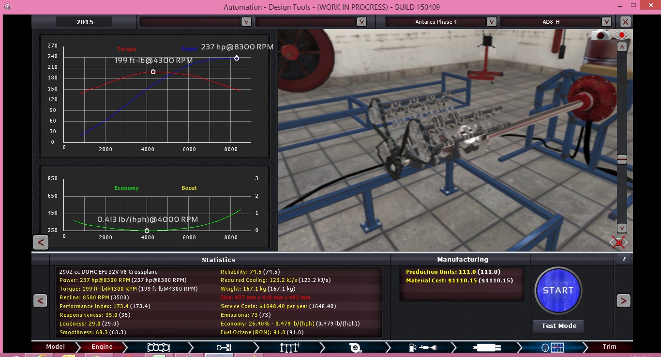661x357 pixels.
Task: Expand the AD8-H variant dropdown
Action: point(606,22)
